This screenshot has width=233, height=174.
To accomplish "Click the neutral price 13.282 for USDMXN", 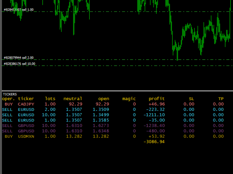I will tap(74, 136).
